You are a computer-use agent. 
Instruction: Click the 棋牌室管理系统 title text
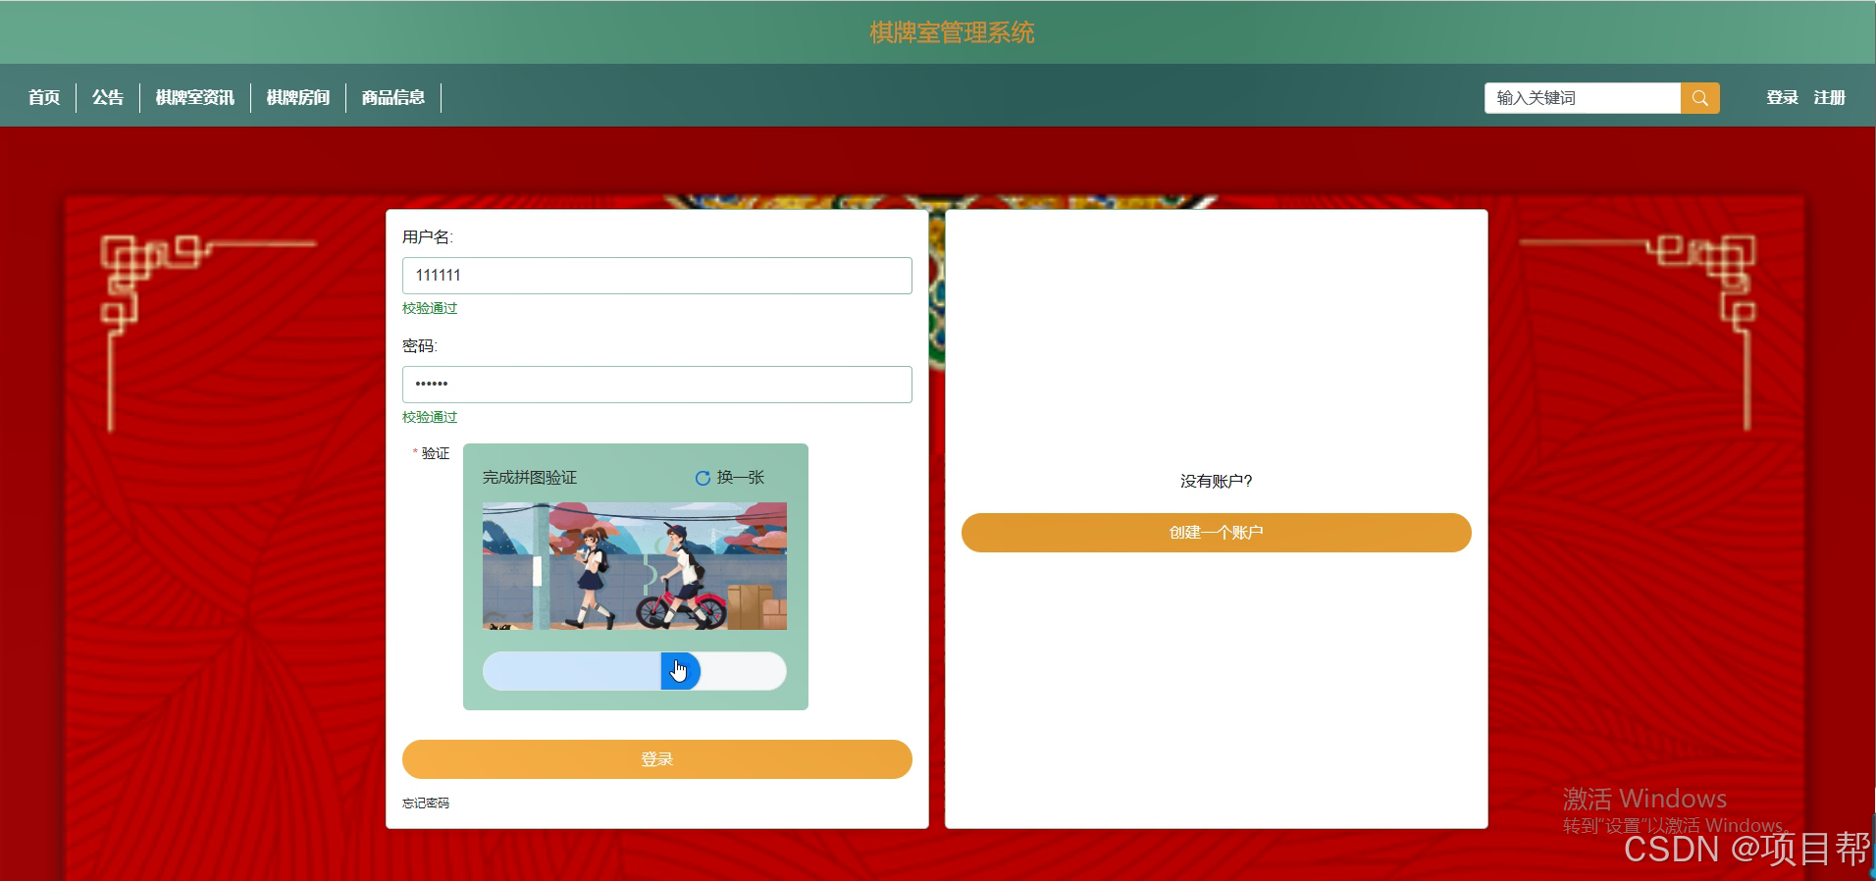pos(952,32)
